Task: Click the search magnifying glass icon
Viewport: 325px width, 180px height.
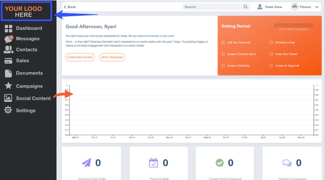Action: coord(246,7)
